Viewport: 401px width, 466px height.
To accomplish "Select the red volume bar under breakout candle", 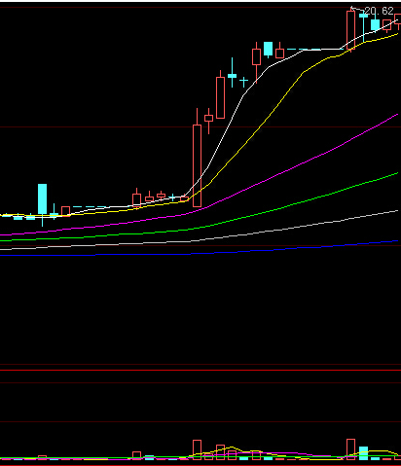I will 197,449.
